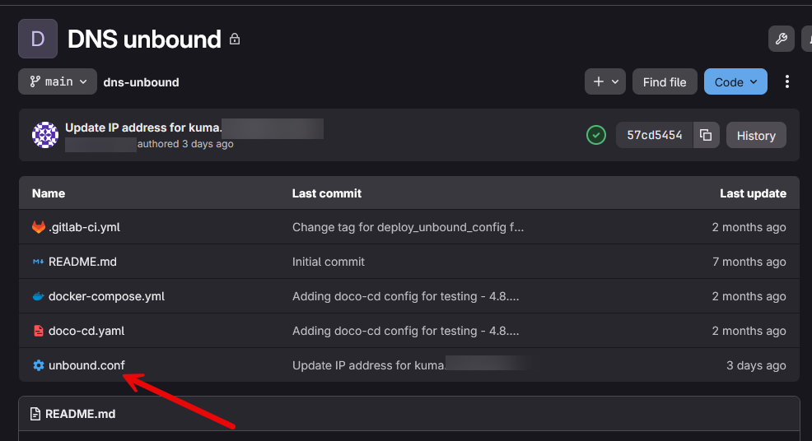Click the README.md heading in the preview panel
The width and height of the screenshot is (812, 441).
pos(80,414)
